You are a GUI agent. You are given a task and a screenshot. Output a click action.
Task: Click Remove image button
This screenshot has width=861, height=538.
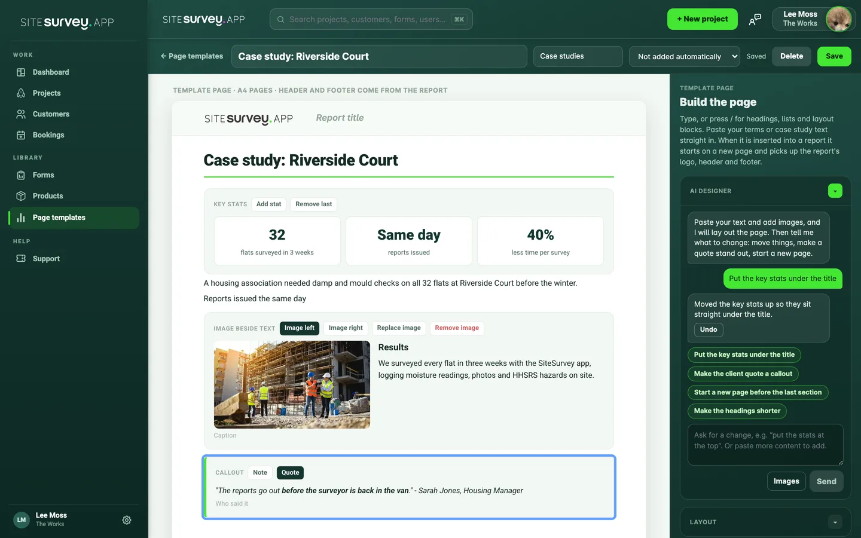[x=457, y=328]
